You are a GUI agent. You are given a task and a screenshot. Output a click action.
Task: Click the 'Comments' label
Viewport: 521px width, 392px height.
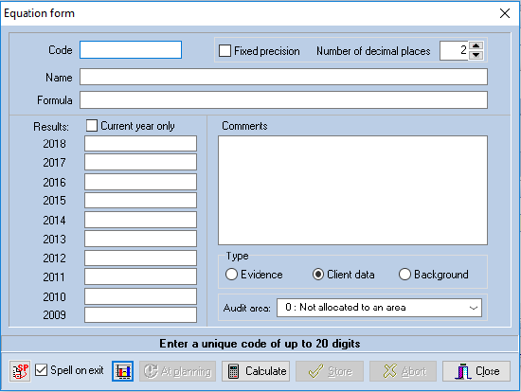click(x=244, y=126)
